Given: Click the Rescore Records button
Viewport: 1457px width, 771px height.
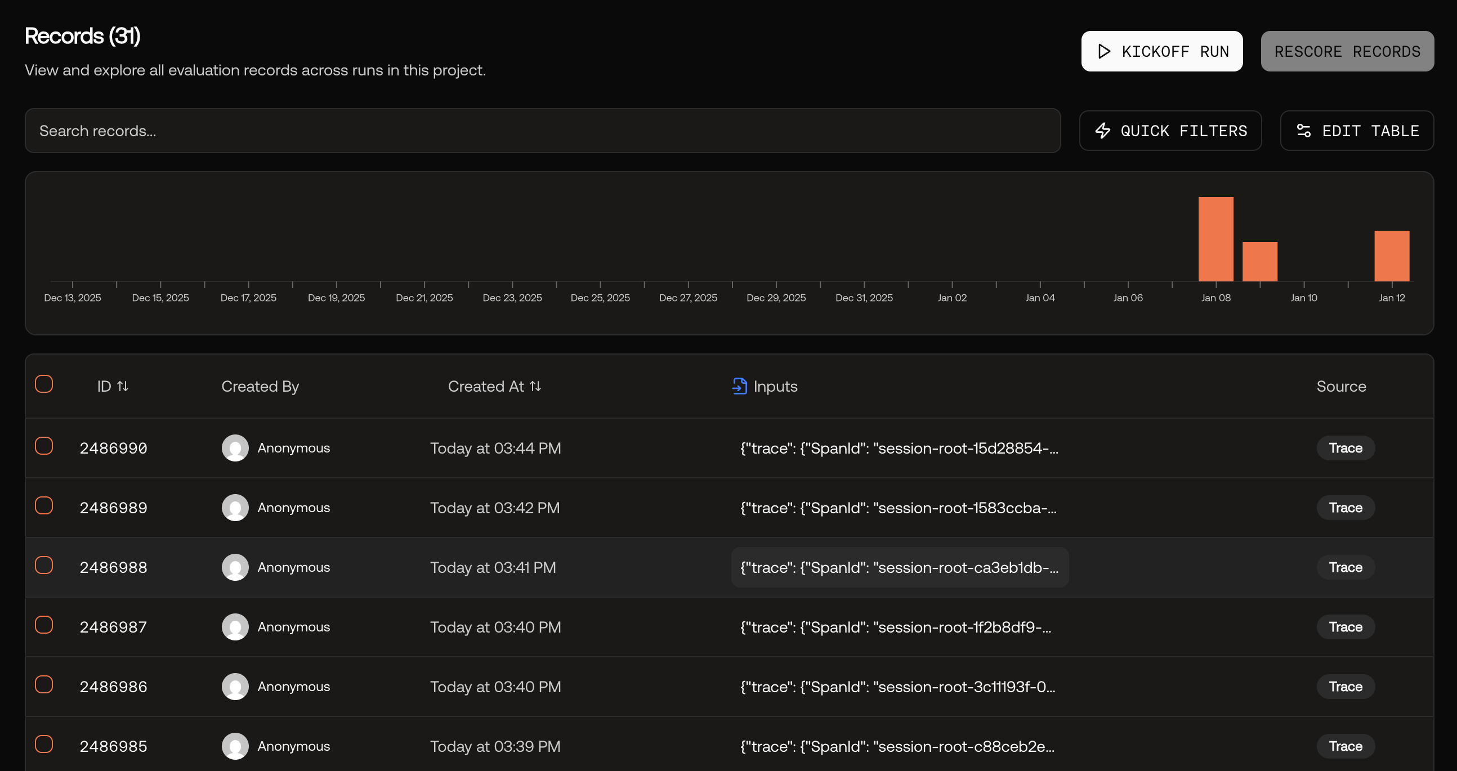Looking at the screenshot, I should pyautogui.click(x=1347, y=51).
